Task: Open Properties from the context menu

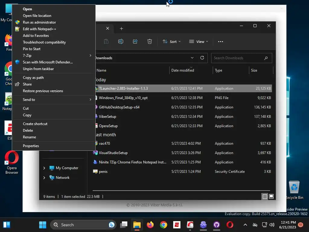Action: (54, 146)
